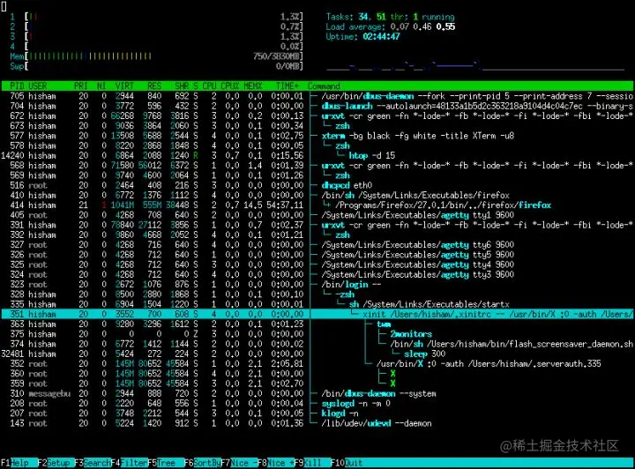Select the htop -d 15 process row
Image resolution: width=635 pixels, height=469 pixels.
(x=317, y=155)
